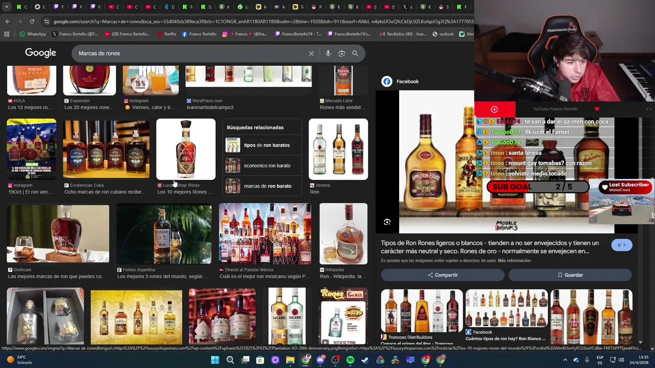Open the Directo al Paladar México image
Viewport: 655px width, 368px height.
pos(265,234)
